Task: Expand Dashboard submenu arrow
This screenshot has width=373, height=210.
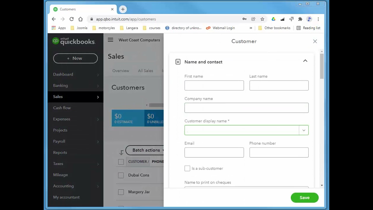Action: coord(98,75)
